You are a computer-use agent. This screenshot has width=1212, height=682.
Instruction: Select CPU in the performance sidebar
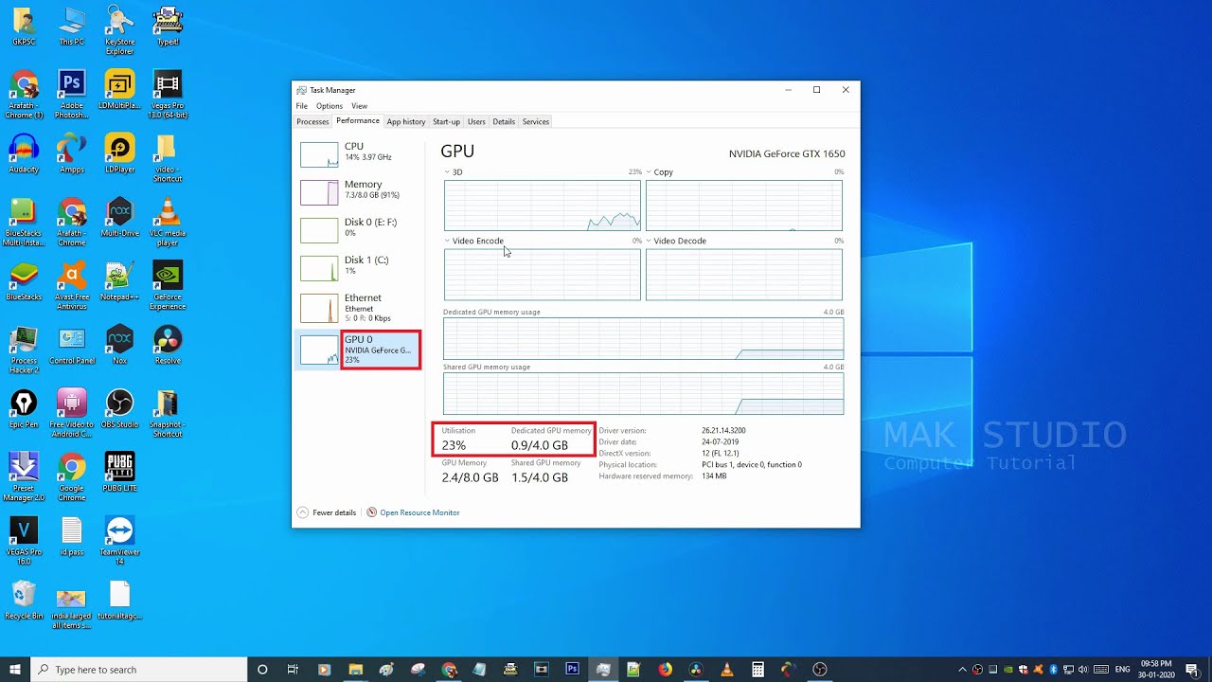358,153
